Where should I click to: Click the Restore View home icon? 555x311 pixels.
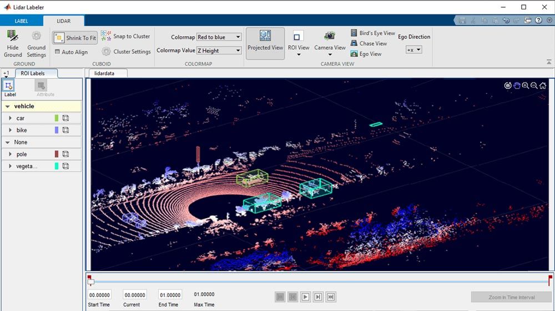click(543, 85)
